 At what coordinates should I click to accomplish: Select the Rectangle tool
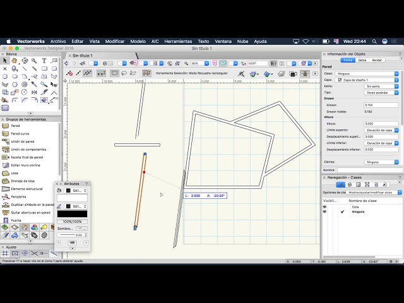44,69
